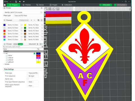Select yellow.stl in the object list
Screen dimensions: 135x101
[11, 62]
